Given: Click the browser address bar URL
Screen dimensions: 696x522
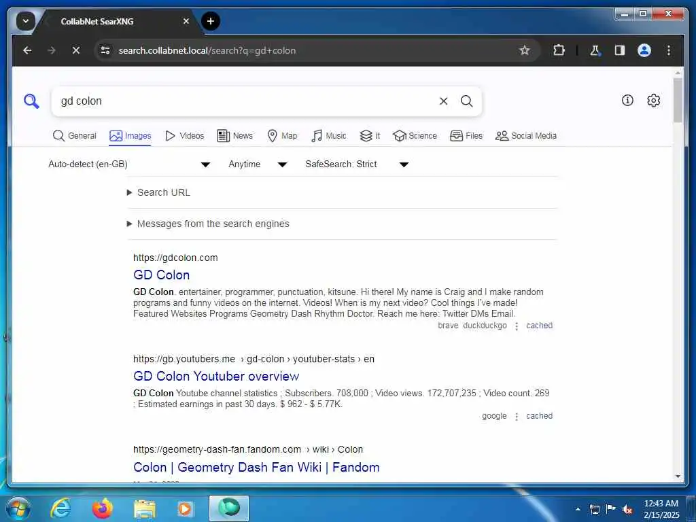Looking at the screenshot, I should coord(207,50).
